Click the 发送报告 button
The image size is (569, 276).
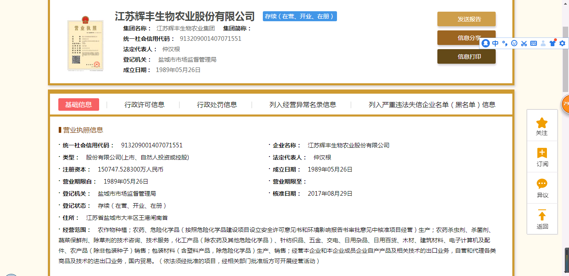pyautogui.click(x=467, y=19)
